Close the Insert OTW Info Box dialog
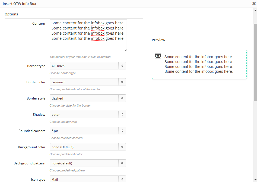The height and width of the screenshot is (182, 257). click(x=254, y=4)
